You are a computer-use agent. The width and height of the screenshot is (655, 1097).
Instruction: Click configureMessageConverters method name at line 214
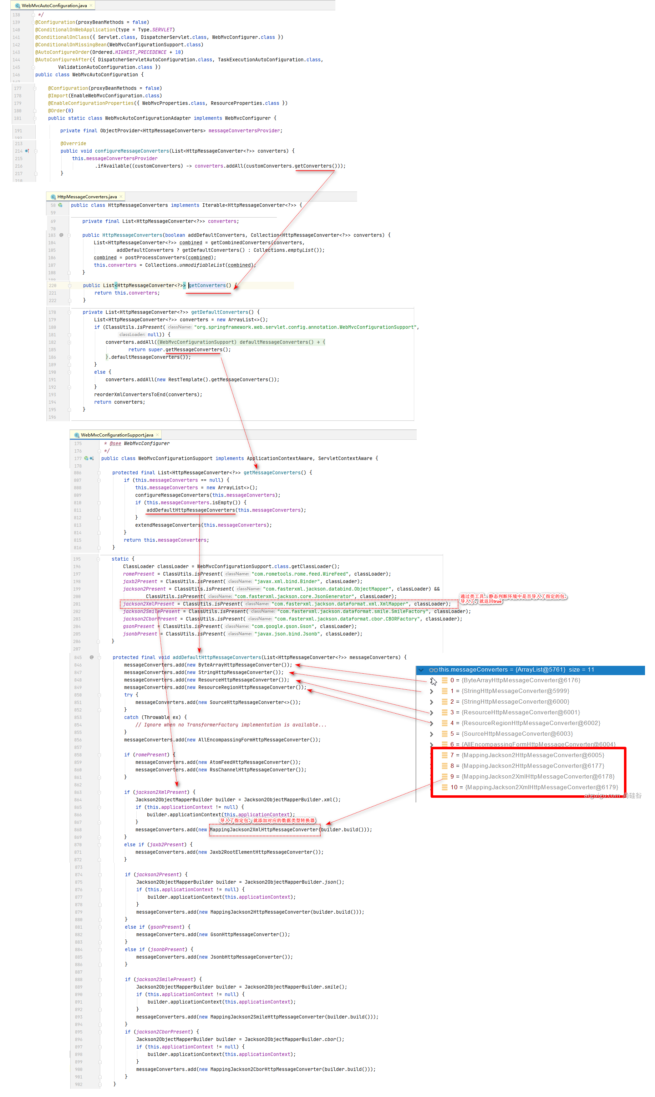tap(132, 151)
